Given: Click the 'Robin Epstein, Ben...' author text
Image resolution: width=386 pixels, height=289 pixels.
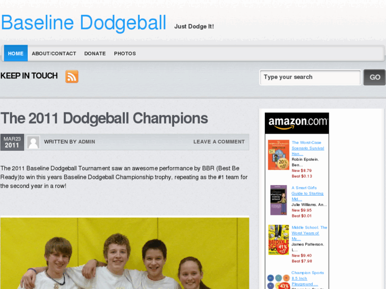Looking at the screenshot, I should [x=305, y=162].
